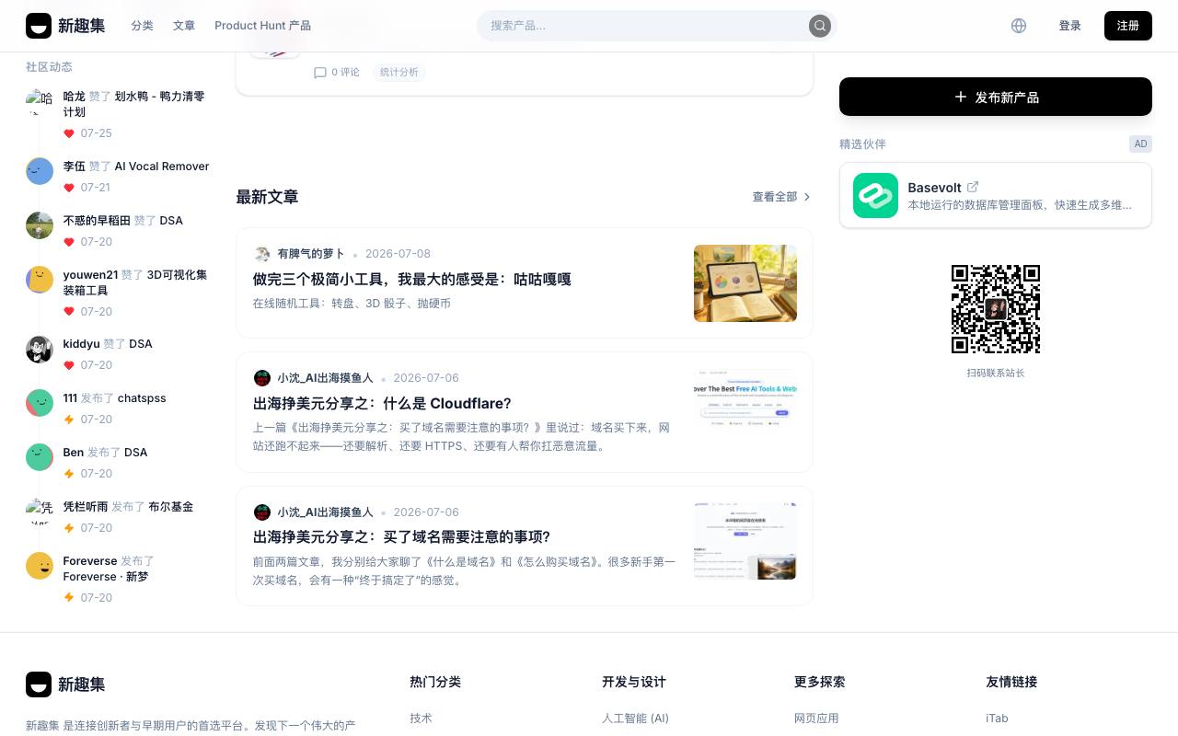Click the 发布新产品 button
Viewport: 1178px width, 736px height.
996,97
